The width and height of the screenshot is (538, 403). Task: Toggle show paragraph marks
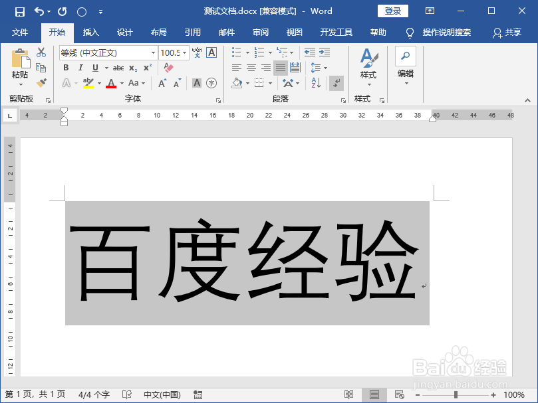click(x=336, y=83)
